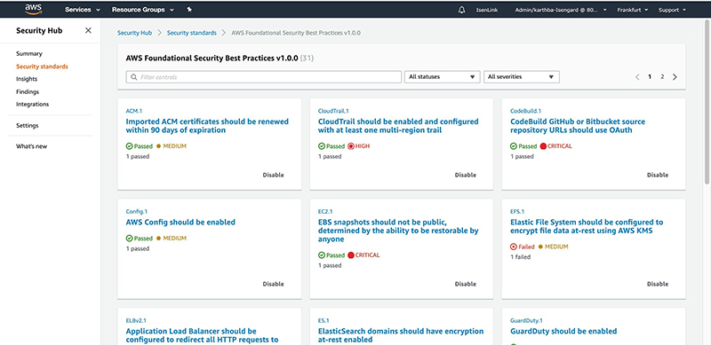Open EBS snapshots should not be public title
This screenshot has height=345, width=711.
click(x=398, y=231)
